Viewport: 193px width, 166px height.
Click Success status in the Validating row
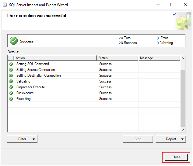(105, 81)
